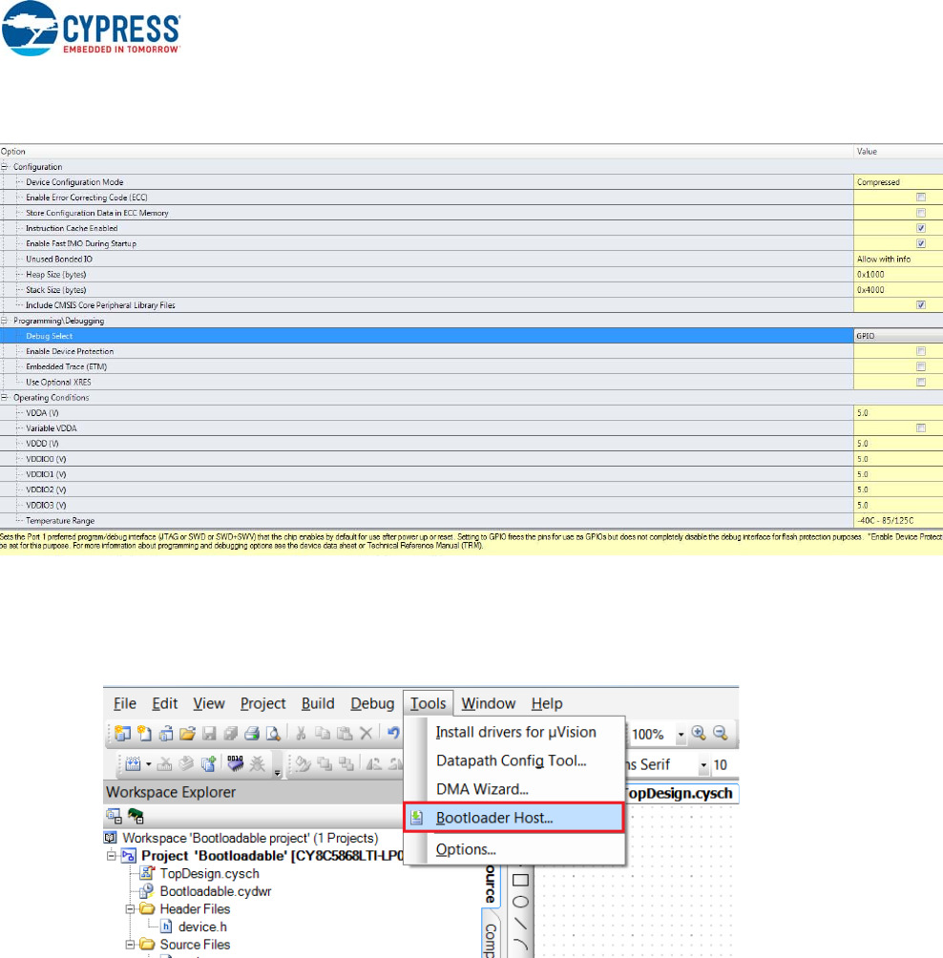Open the zoom percentage dropdown
The width and height of the screenshot is (943, 958).
(681, 735)
